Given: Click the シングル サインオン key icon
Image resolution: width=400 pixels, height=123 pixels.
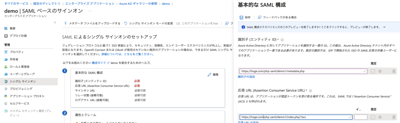Looking at the screenshot, I should (6, 81).
